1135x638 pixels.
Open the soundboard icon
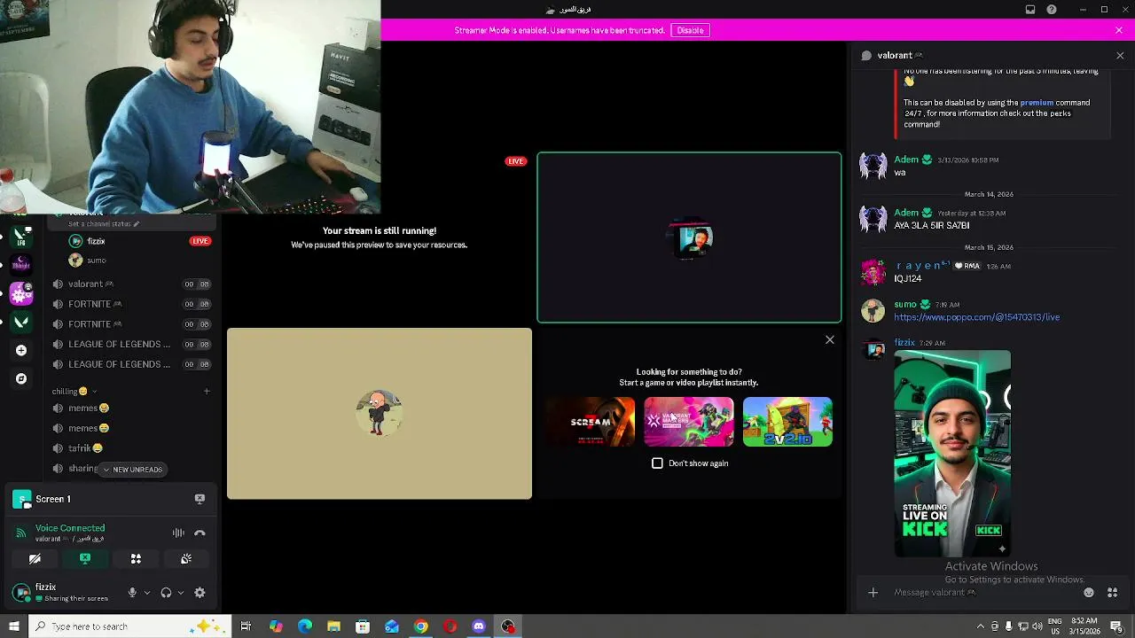186,559
